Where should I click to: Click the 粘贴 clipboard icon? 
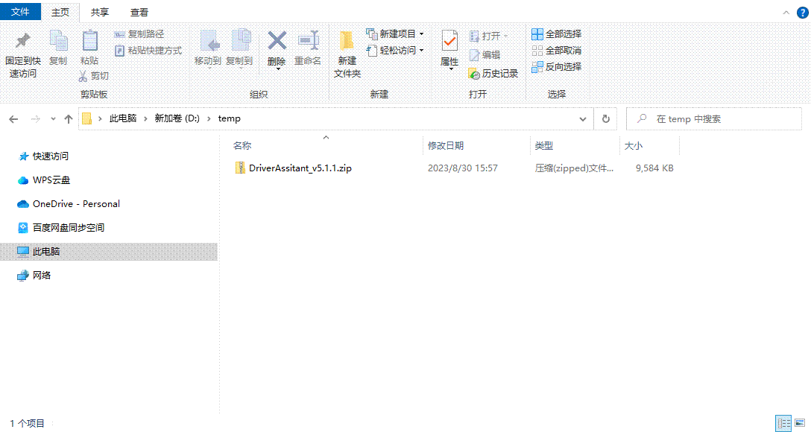click(89, 41)
